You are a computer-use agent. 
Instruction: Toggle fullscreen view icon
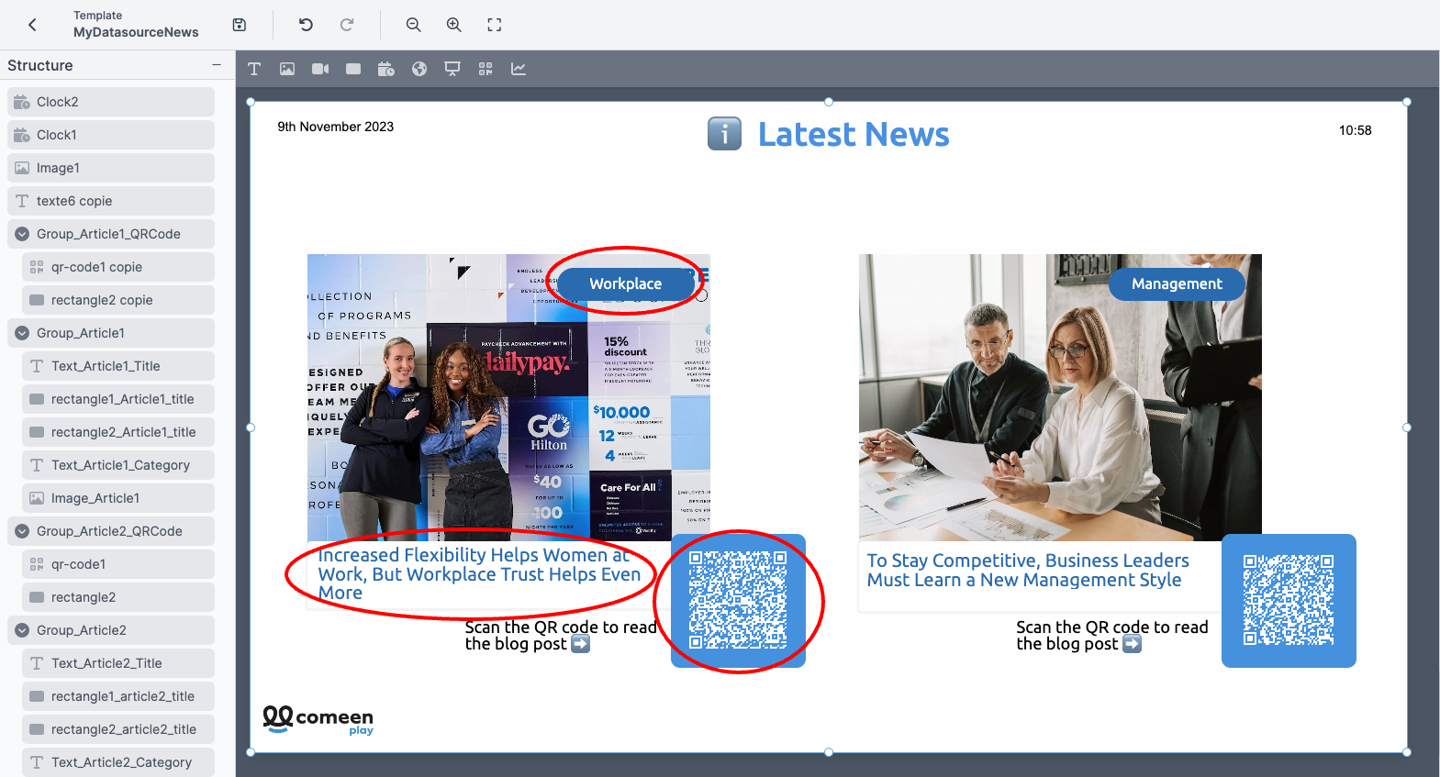click(x=495, y=25)
